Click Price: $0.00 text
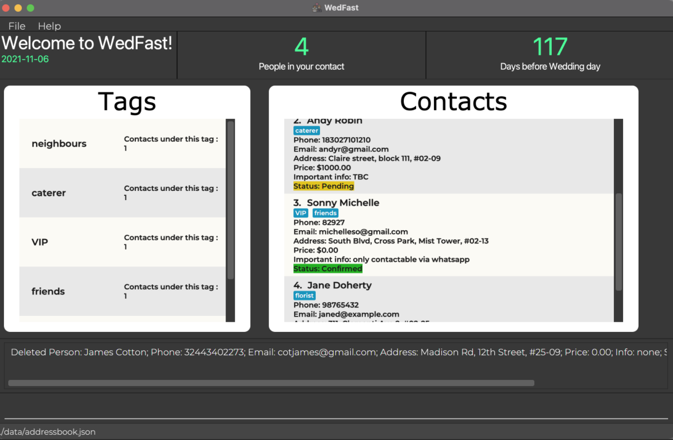 pyautogui.click(x=316, y=250)
